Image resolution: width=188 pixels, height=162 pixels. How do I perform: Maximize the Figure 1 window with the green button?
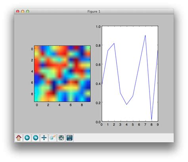pos(28,11)
